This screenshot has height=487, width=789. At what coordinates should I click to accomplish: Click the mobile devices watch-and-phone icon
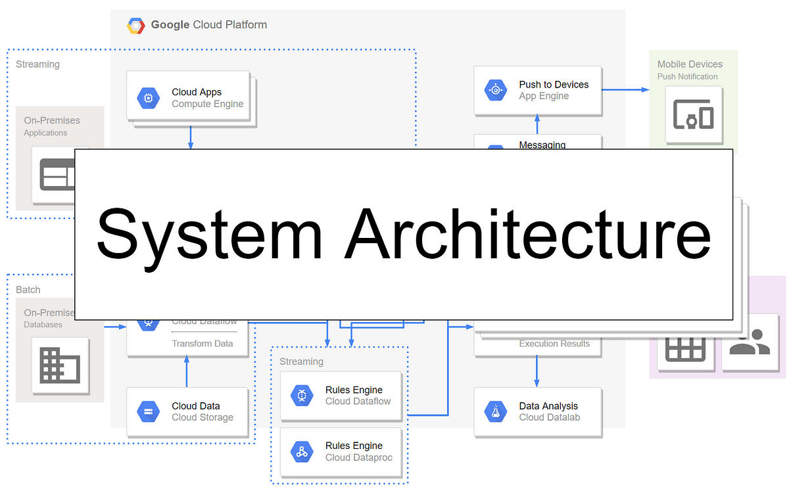tap(693, 115)
